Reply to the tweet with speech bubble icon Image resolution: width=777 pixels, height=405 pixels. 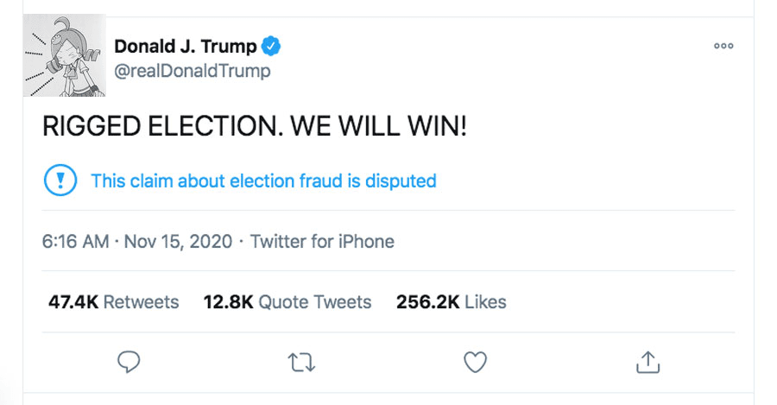(129, 362)
